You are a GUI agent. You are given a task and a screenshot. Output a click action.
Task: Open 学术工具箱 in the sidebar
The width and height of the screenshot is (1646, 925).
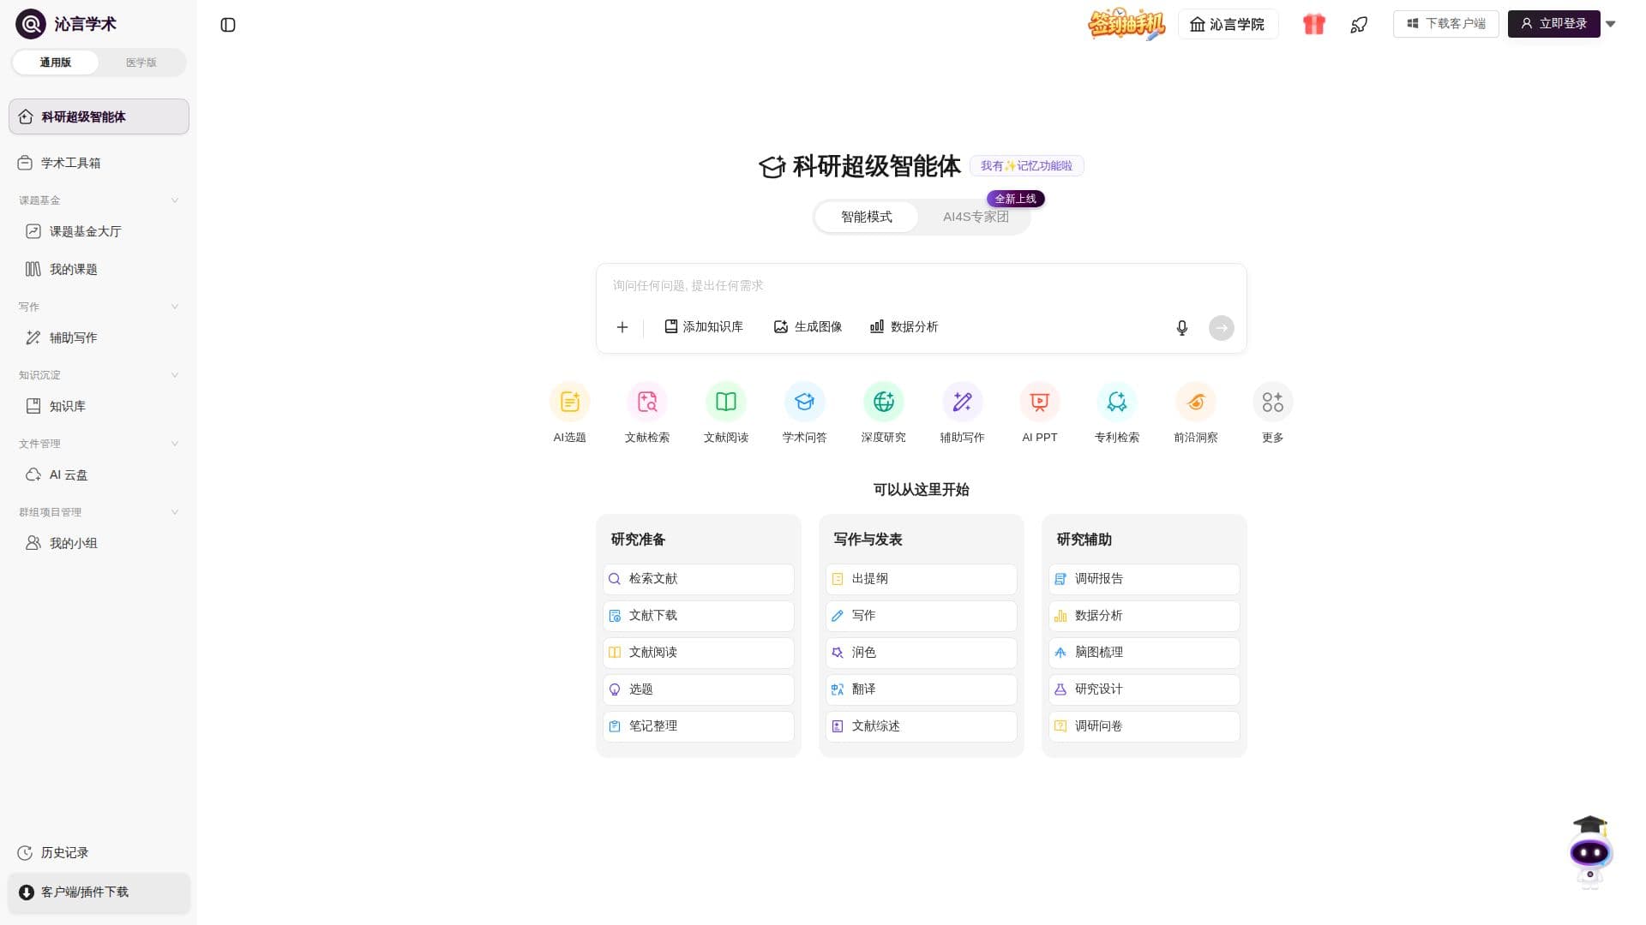coord(99,163)
